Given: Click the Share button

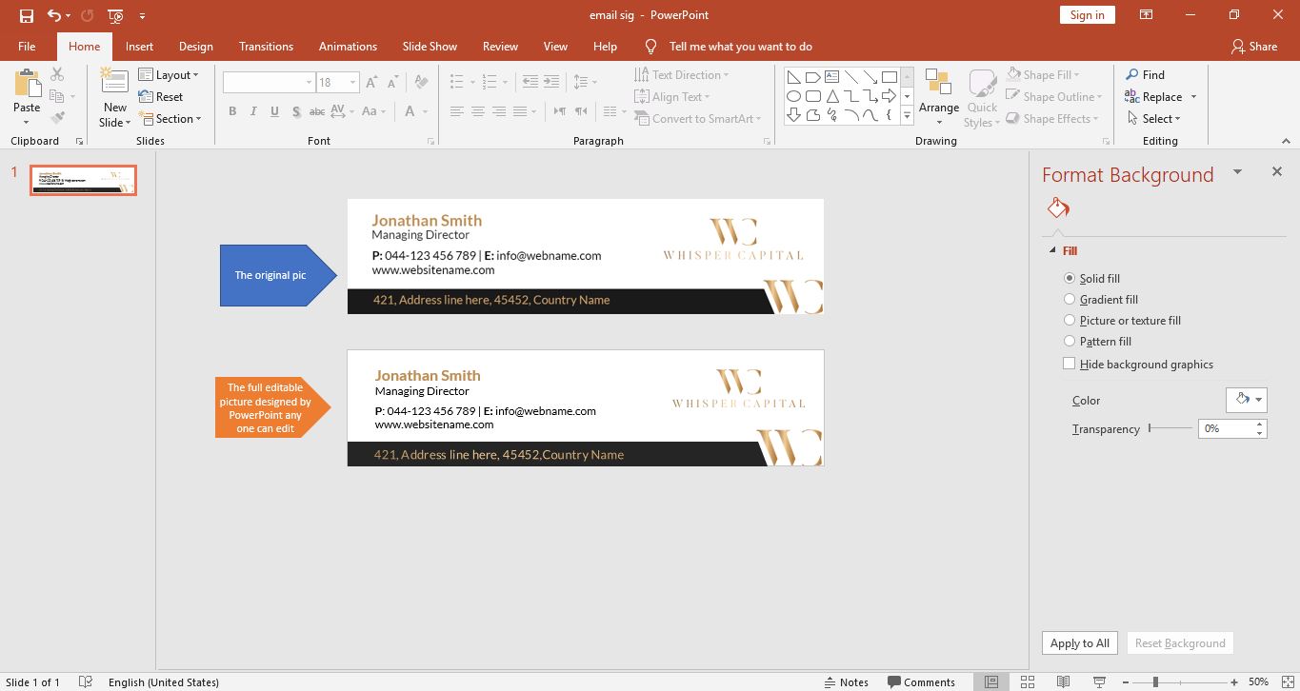Looking at the screenshot, I should pyautogui.click(x=1254, y=46).
